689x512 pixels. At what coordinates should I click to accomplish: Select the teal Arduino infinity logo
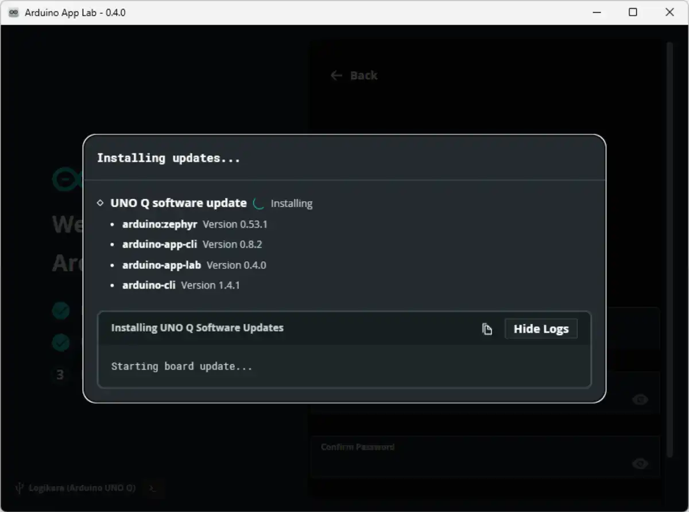tap(65, 179)
